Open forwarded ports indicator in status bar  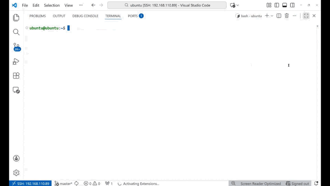[109, 183]
